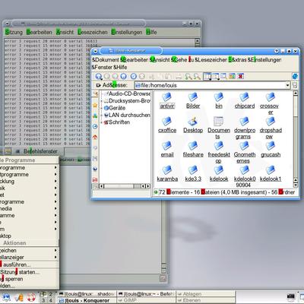Open the Documents folder
Screen dimensions: 304x304
[x=219, y=128]
